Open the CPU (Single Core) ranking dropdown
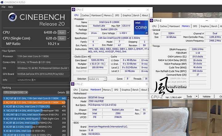The image size is (222, 136). [x=15, y=93]
